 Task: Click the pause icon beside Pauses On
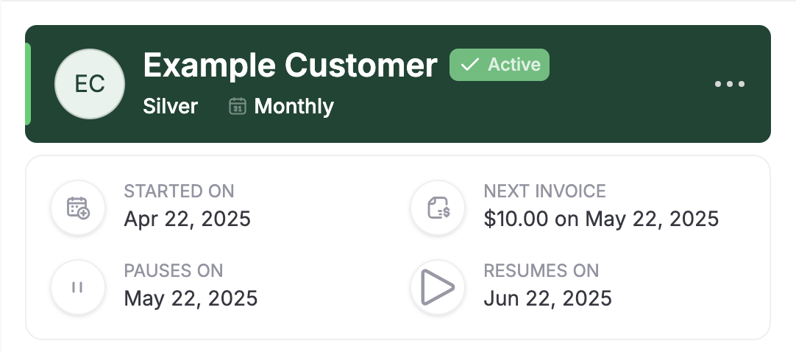(x=78, y=287)
